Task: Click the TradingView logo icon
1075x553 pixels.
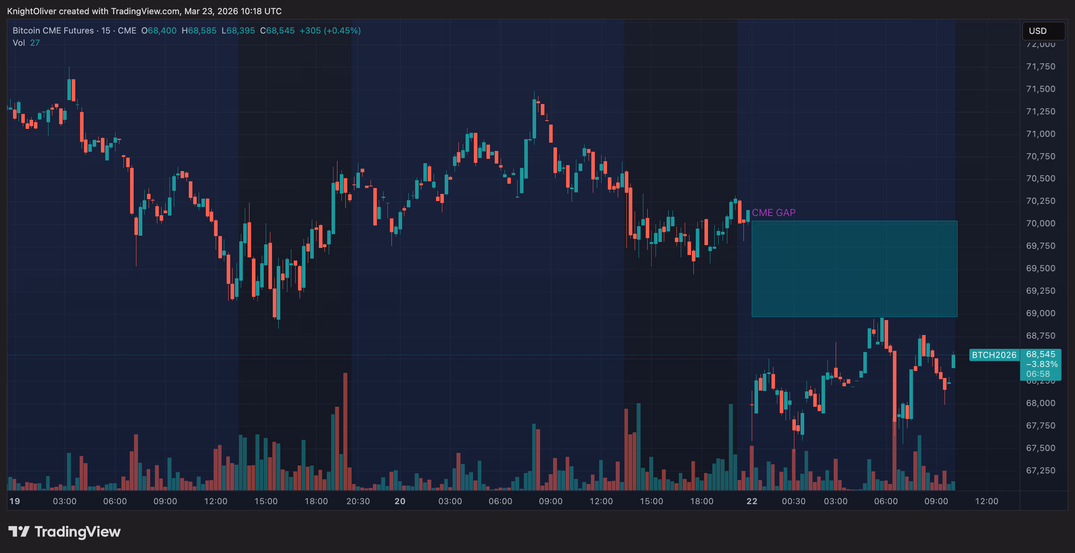Action: point(19,531)
